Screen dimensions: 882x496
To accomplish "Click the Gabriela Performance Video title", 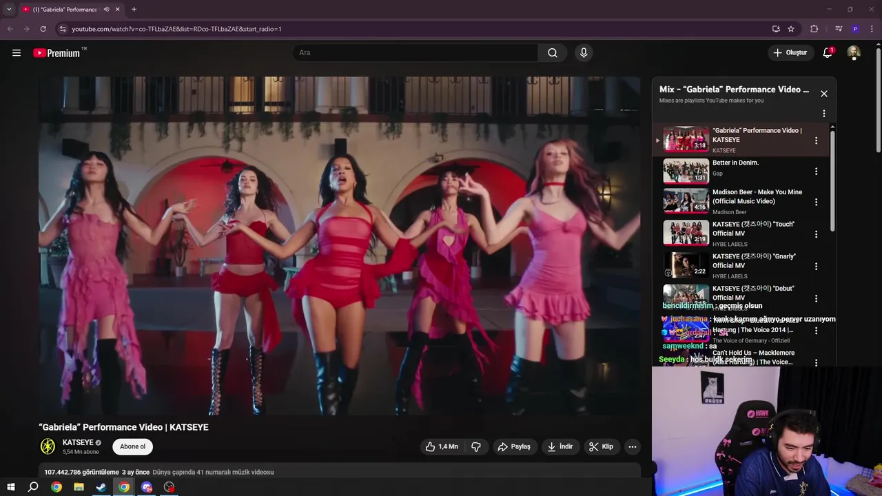I will point(124,427).
